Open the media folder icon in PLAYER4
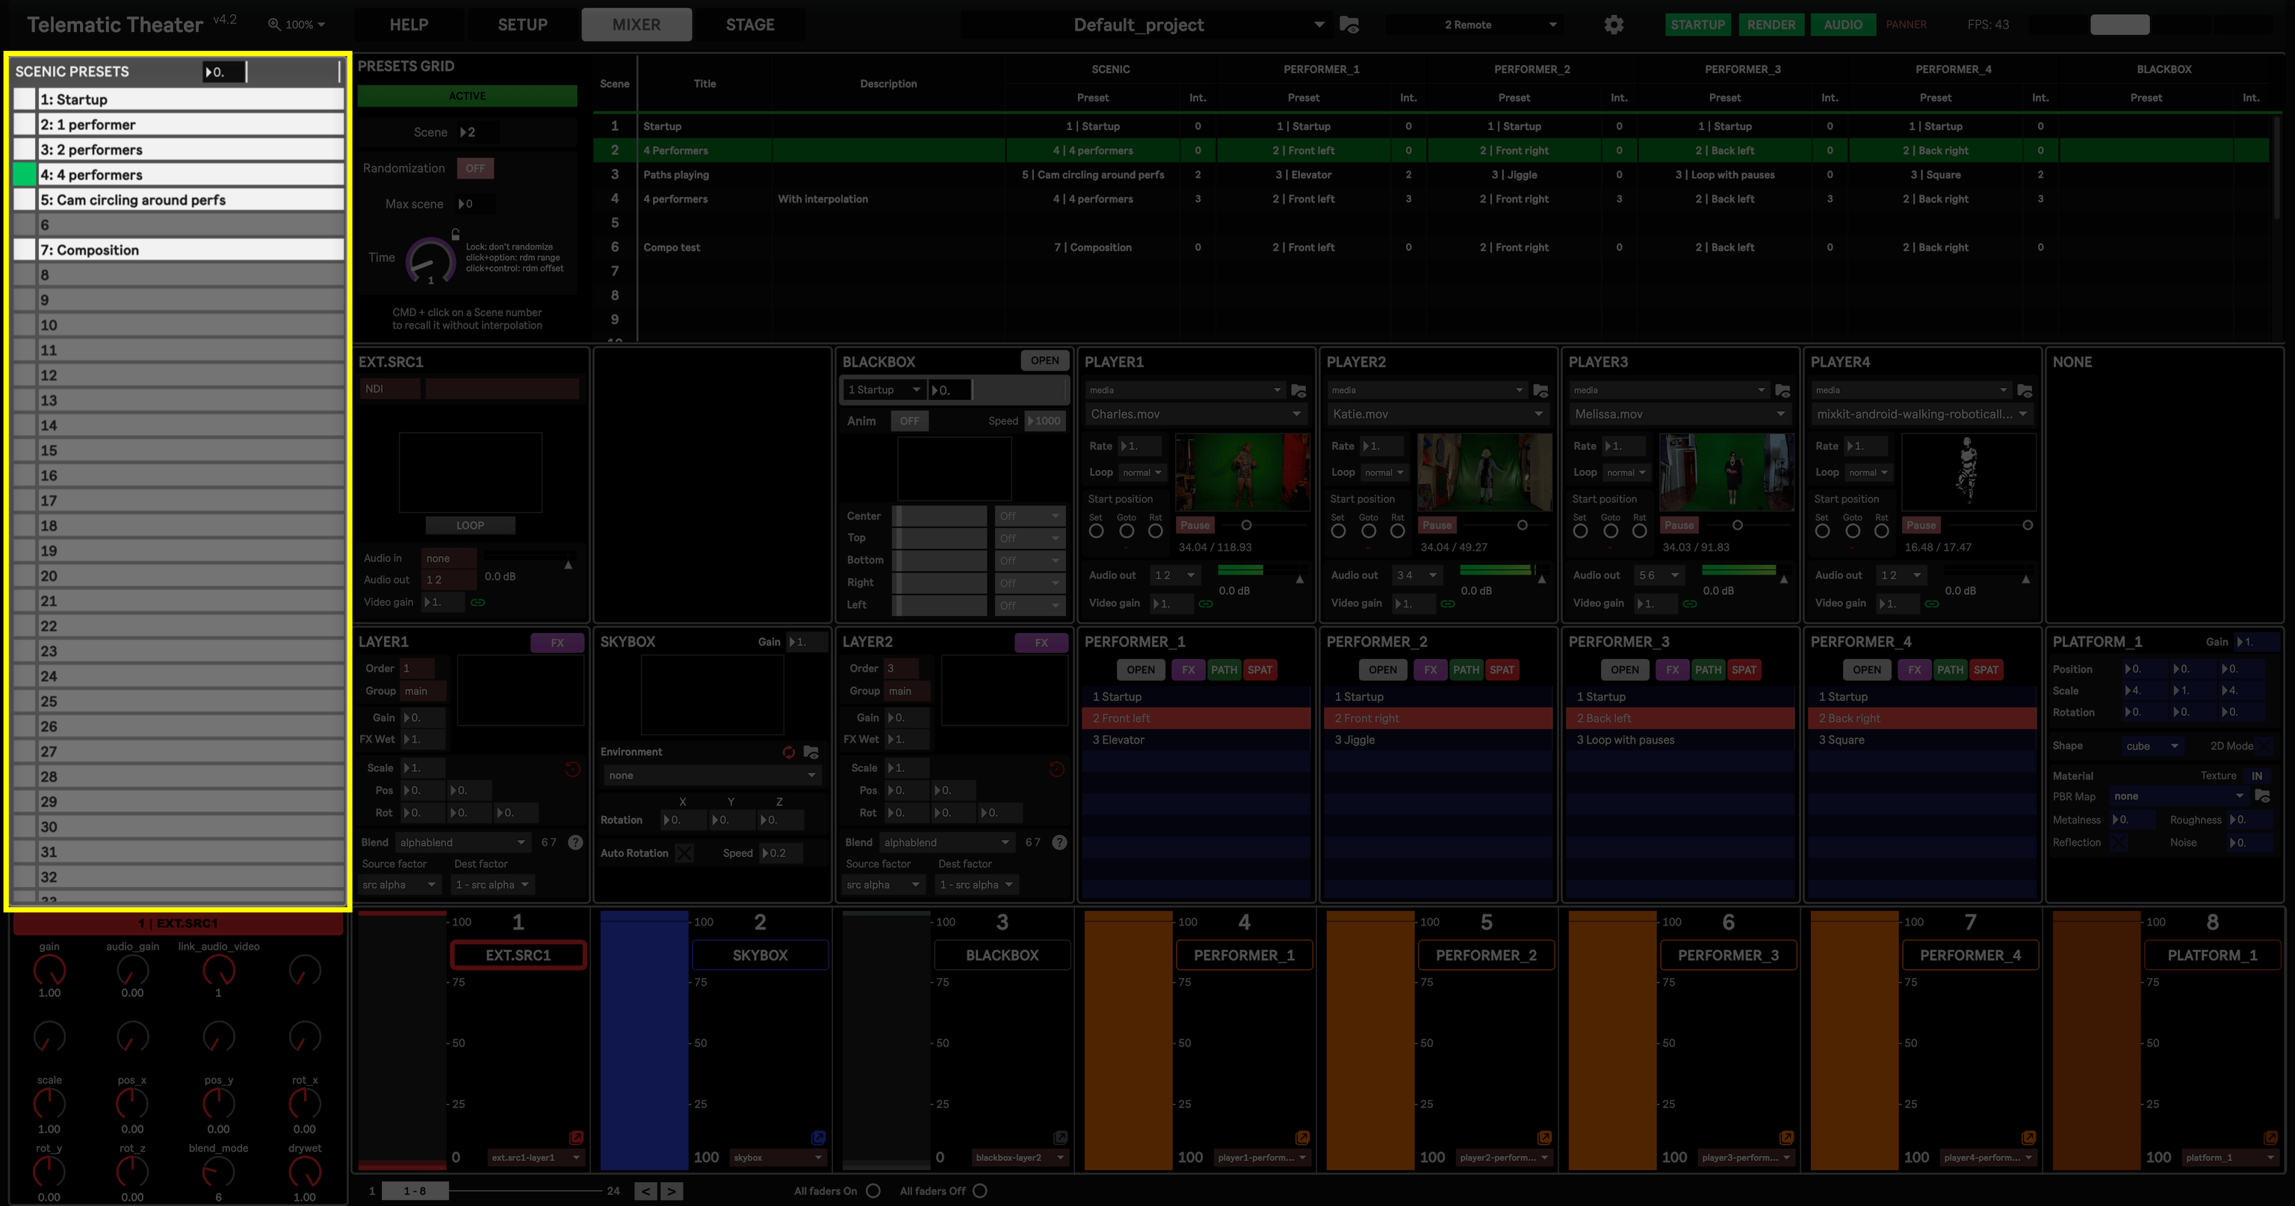2295x1206 pixels. pos(2025,390)
